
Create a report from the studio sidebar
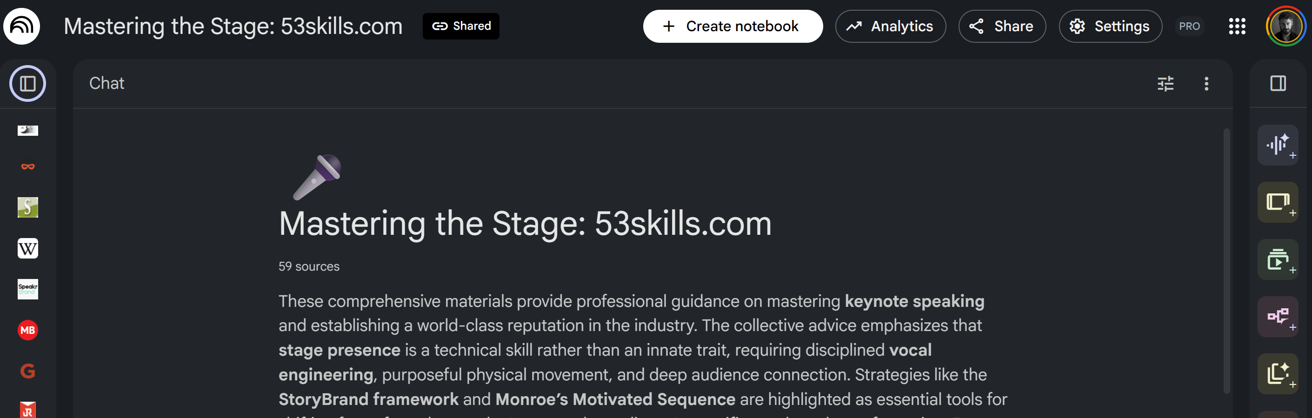(x=1278, y=374)
